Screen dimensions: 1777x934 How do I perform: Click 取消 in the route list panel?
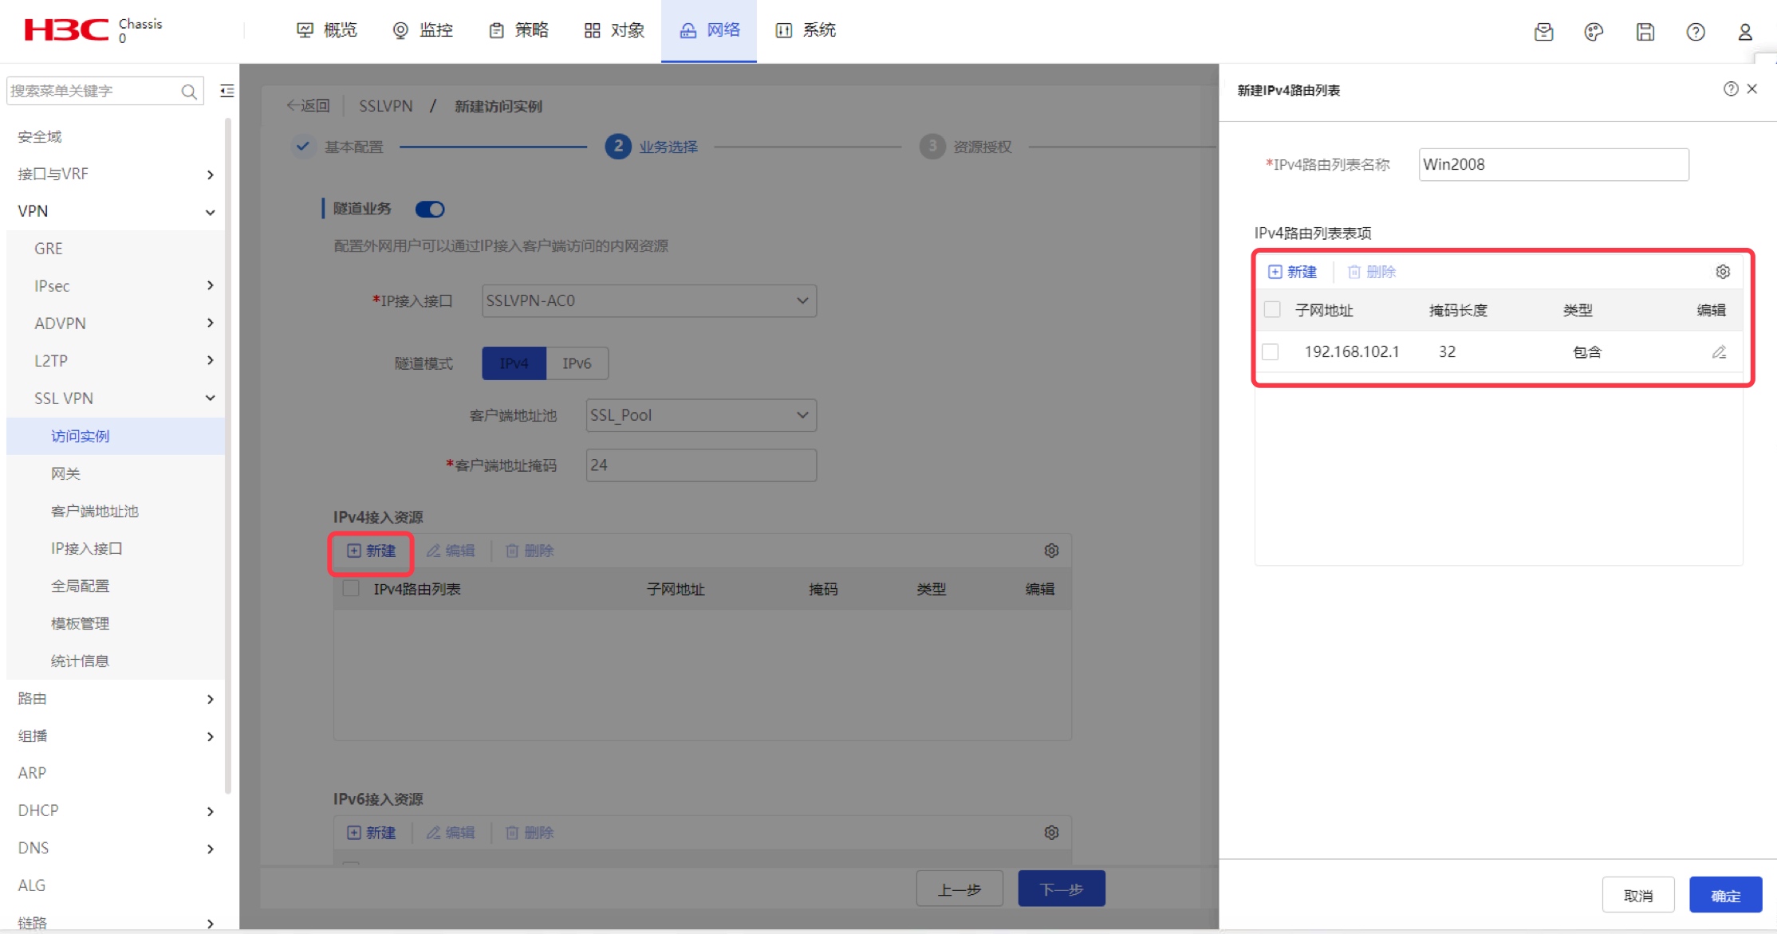click(x=1638, y=896)
